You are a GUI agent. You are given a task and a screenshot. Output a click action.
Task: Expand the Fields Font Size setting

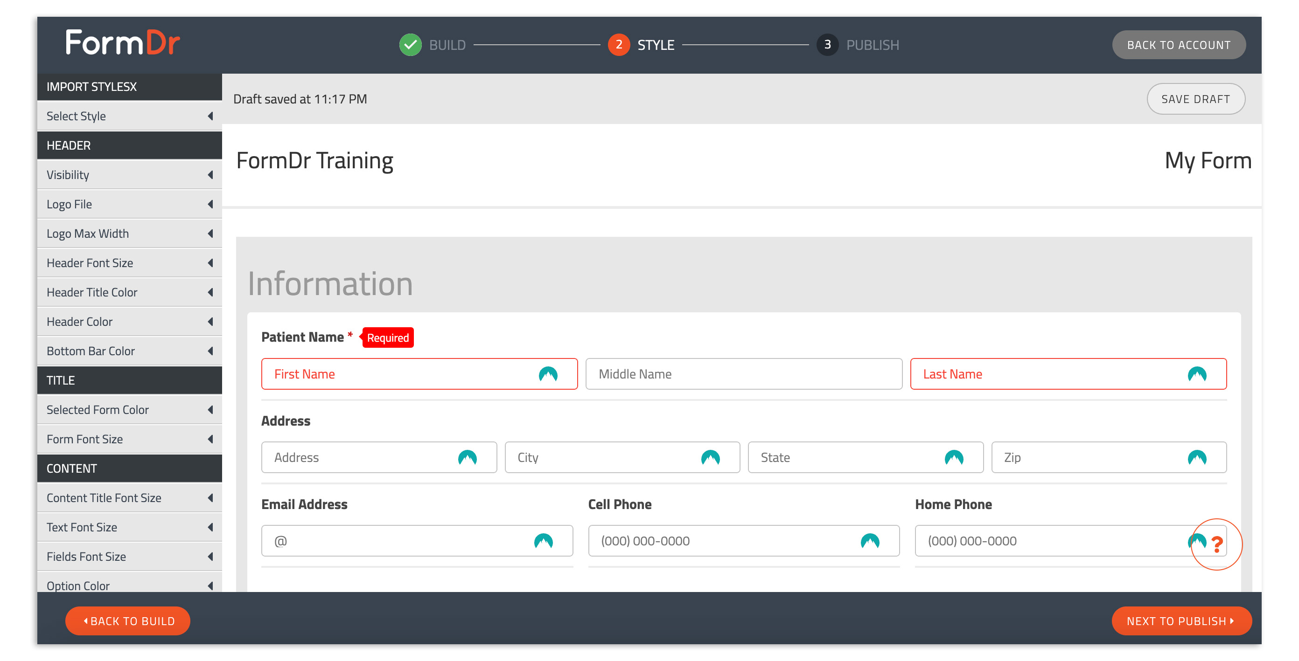130,556
